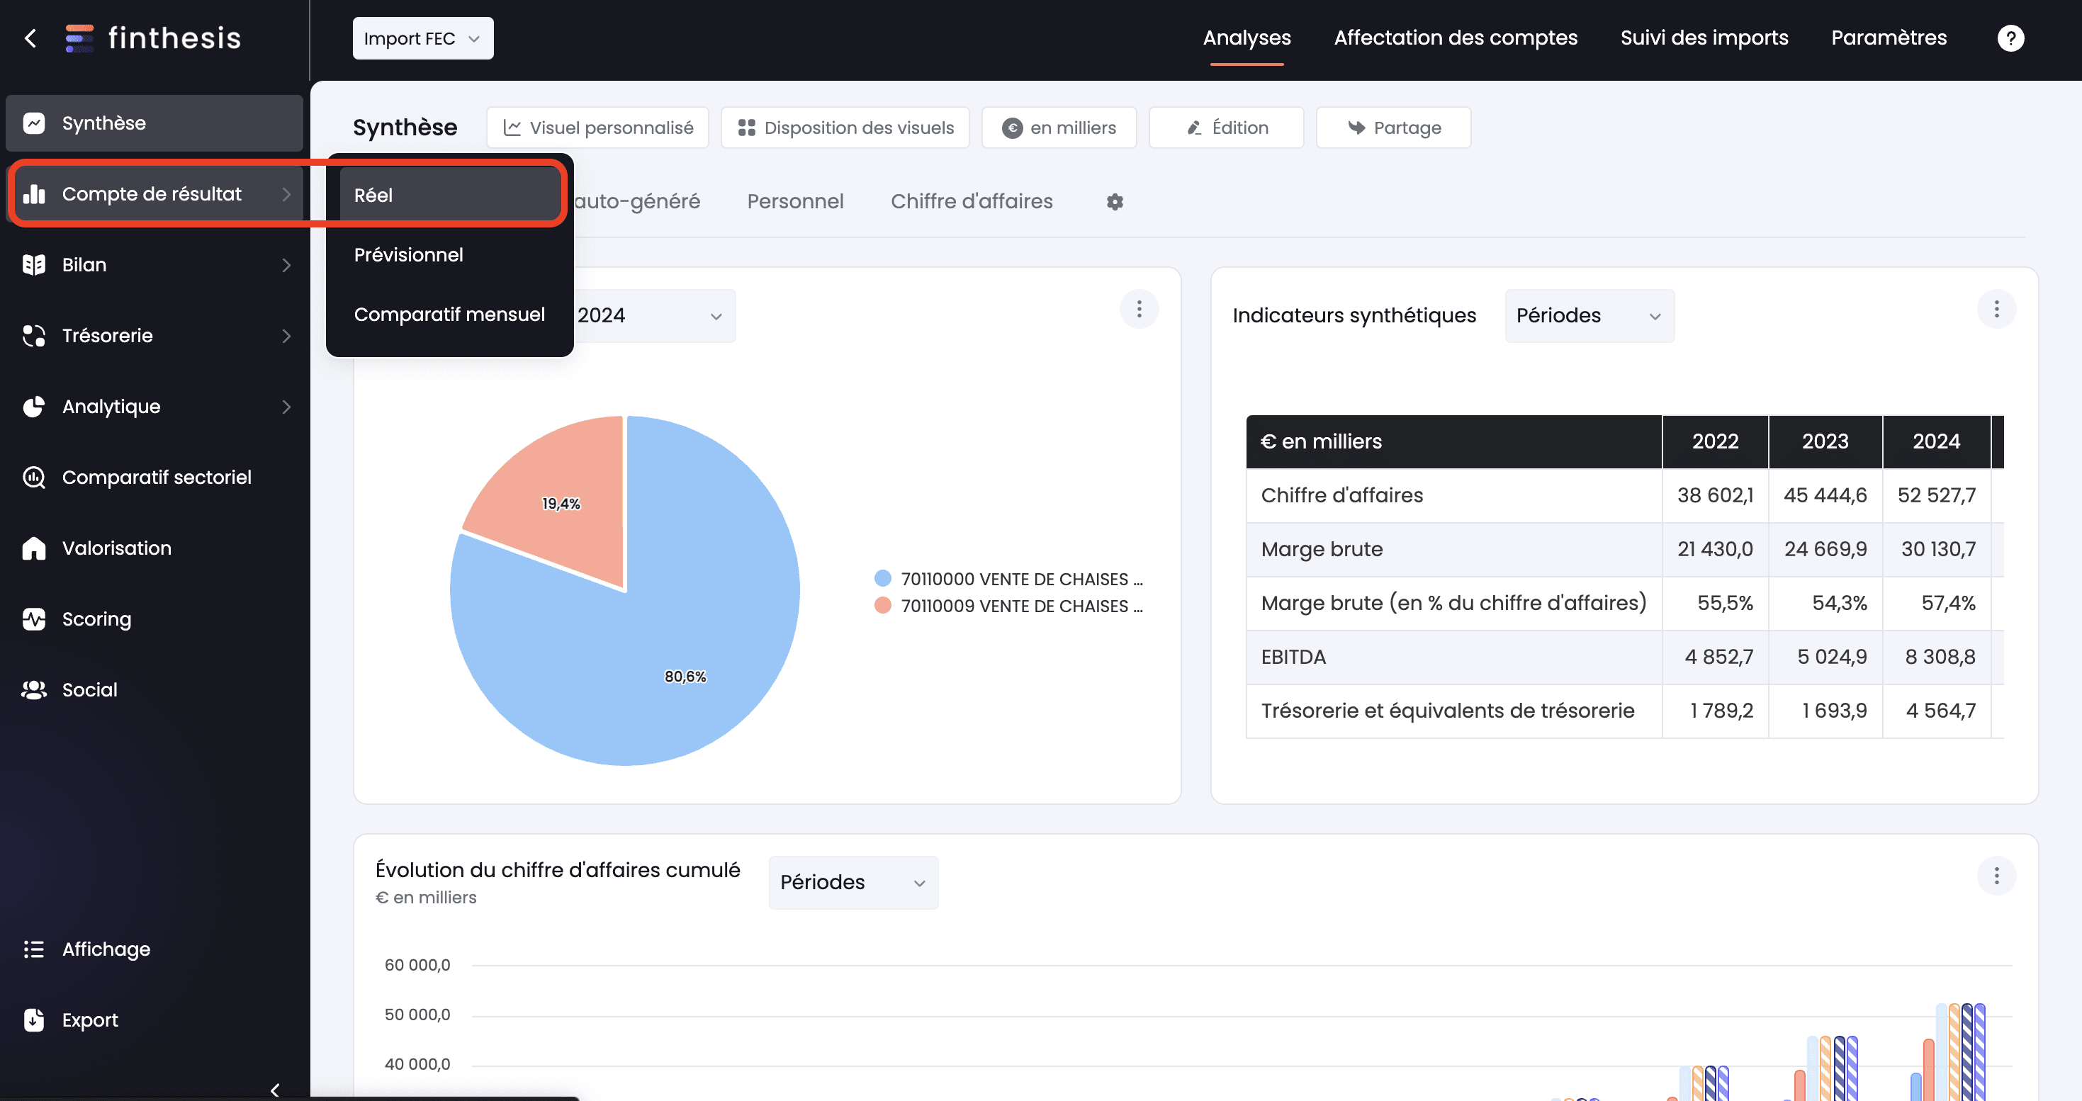Open the Import FEC dropdown
Viewport: 2082px width, 1101px height.
click(422, 38)
